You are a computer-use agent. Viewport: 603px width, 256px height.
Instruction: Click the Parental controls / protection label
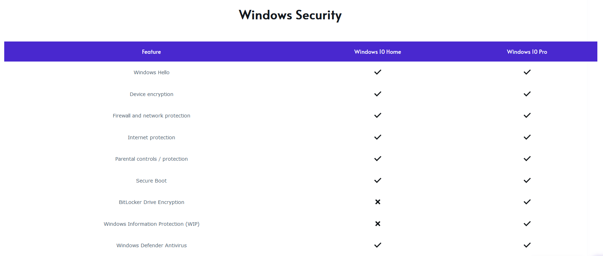click(x=152, y=159)
